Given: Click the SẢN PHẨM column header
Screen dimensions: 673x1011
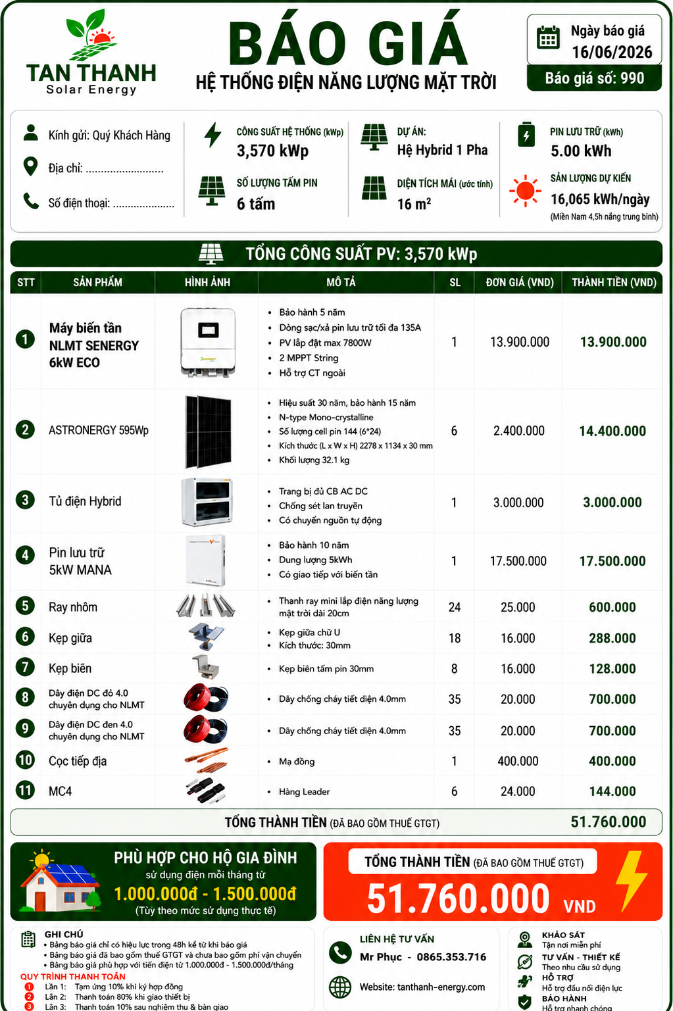Looking at the screenshot, I should [97, 282].
